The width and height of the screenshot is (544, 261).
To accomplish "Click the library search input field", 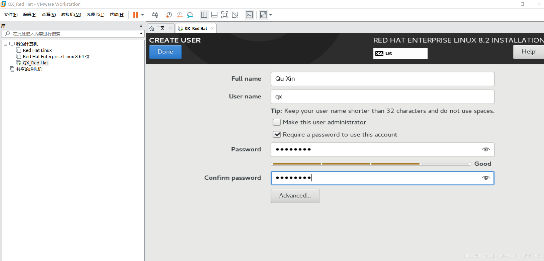I will (x=73, y=34).
